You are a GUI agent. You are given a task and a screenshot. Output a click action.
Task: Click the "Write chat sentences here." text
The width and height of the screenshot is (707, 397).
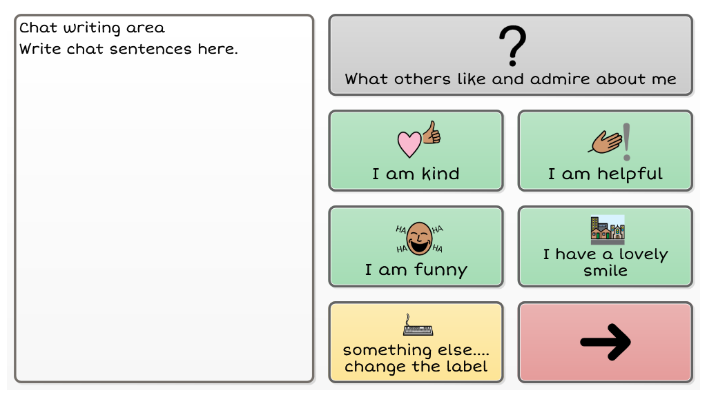coord(128,49)
